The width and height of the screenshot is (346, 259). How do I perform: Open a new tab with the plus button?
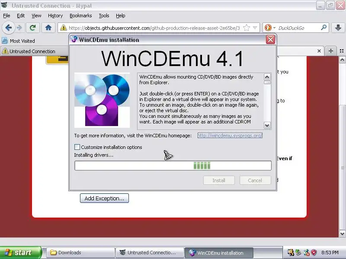[x=330, y=51]
